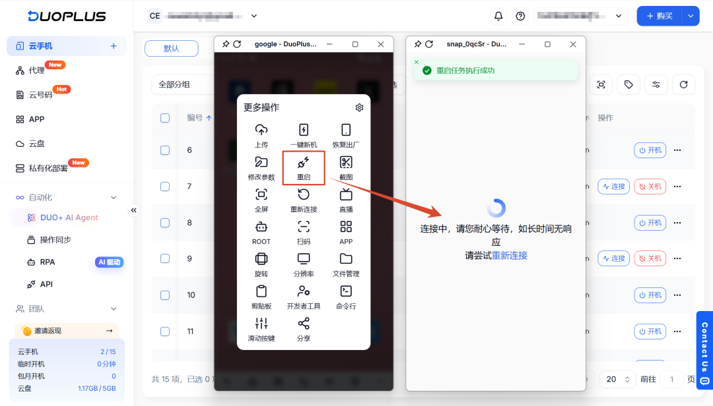This screenshot has height=406, width=713.
Task: Check the box for row 7
Action: click(x=165, y=187)
